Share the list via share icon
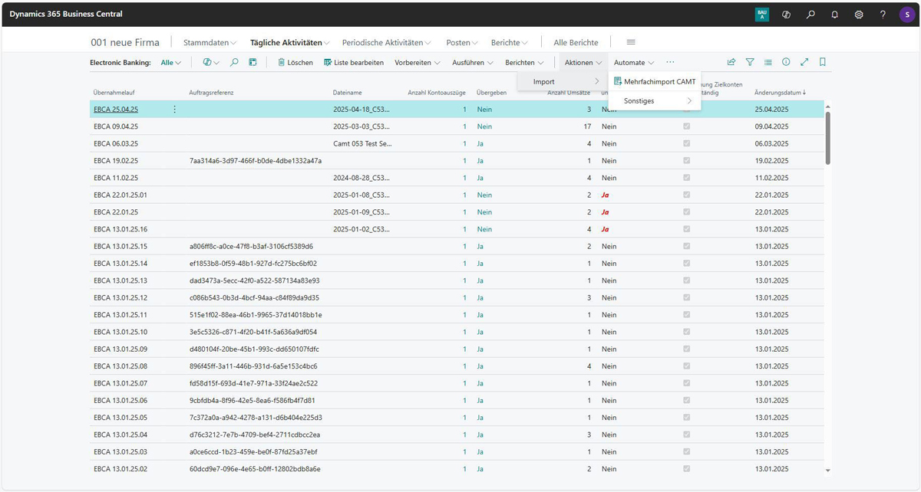The height and width of the screenshot is (492, 921). [731, 62]
